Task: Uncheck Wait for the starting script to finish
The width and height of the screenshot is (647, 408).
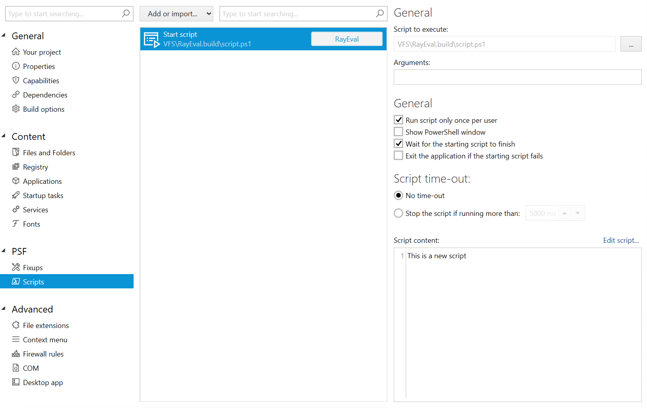Action: (398, 143)
